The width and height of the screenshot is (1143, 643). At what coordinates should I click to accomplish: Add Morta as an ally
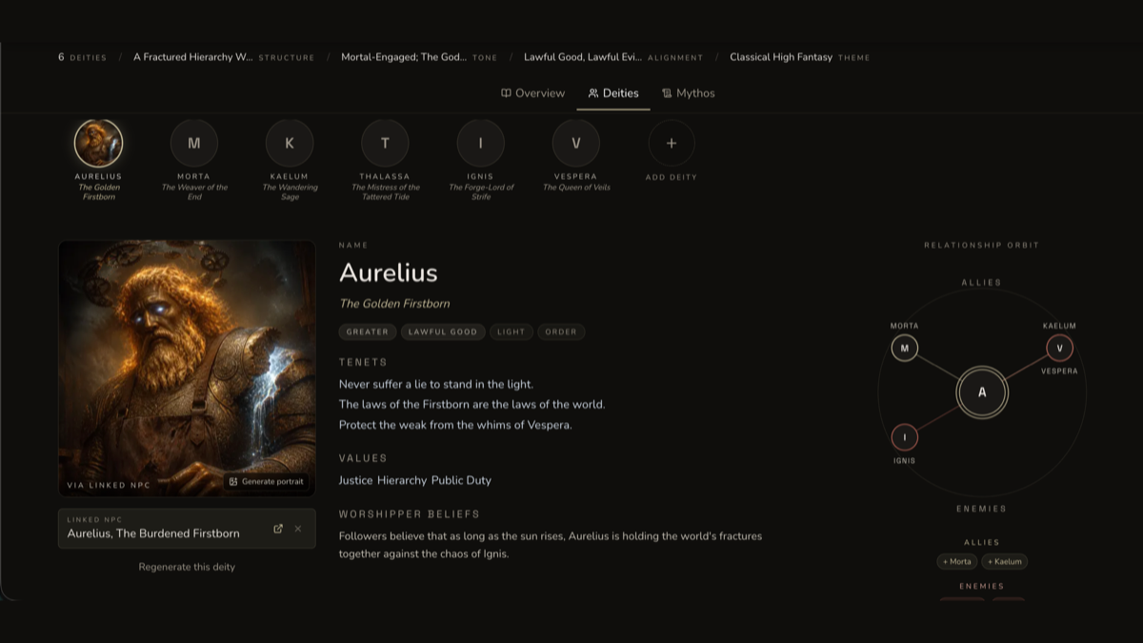(957, 562)
